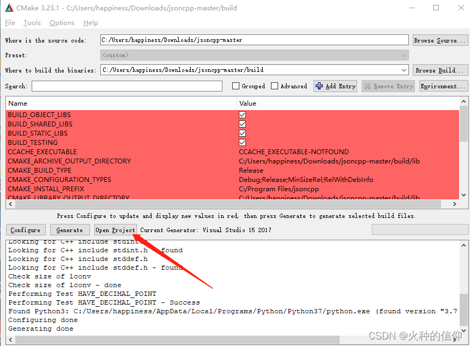The width and height of the screenshot is (470, 346).
Task: Click the cache table scroll-down arrow
Action: click(463, 195)
